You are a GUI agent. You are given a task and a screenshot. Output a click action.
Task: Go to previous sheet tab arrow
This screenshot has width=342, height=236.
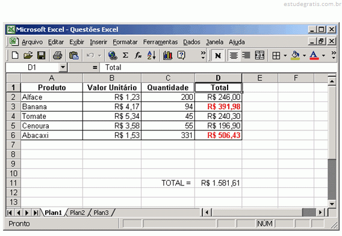pos(18,213)
